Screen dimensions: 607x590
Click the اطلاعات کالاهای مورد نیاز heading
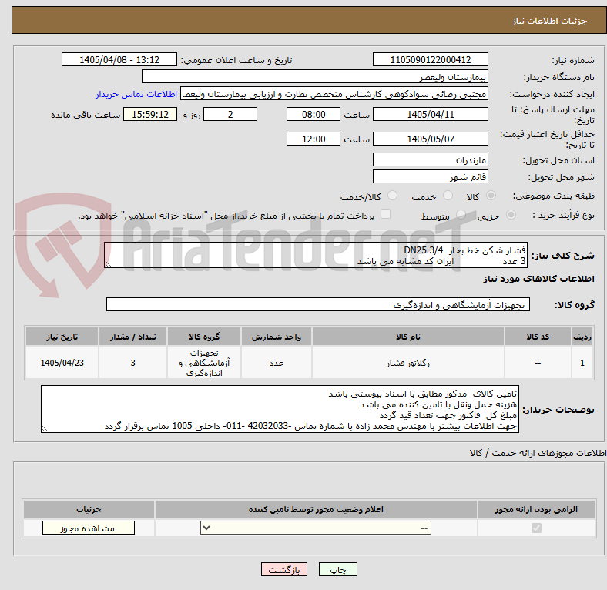coord(538,279)
